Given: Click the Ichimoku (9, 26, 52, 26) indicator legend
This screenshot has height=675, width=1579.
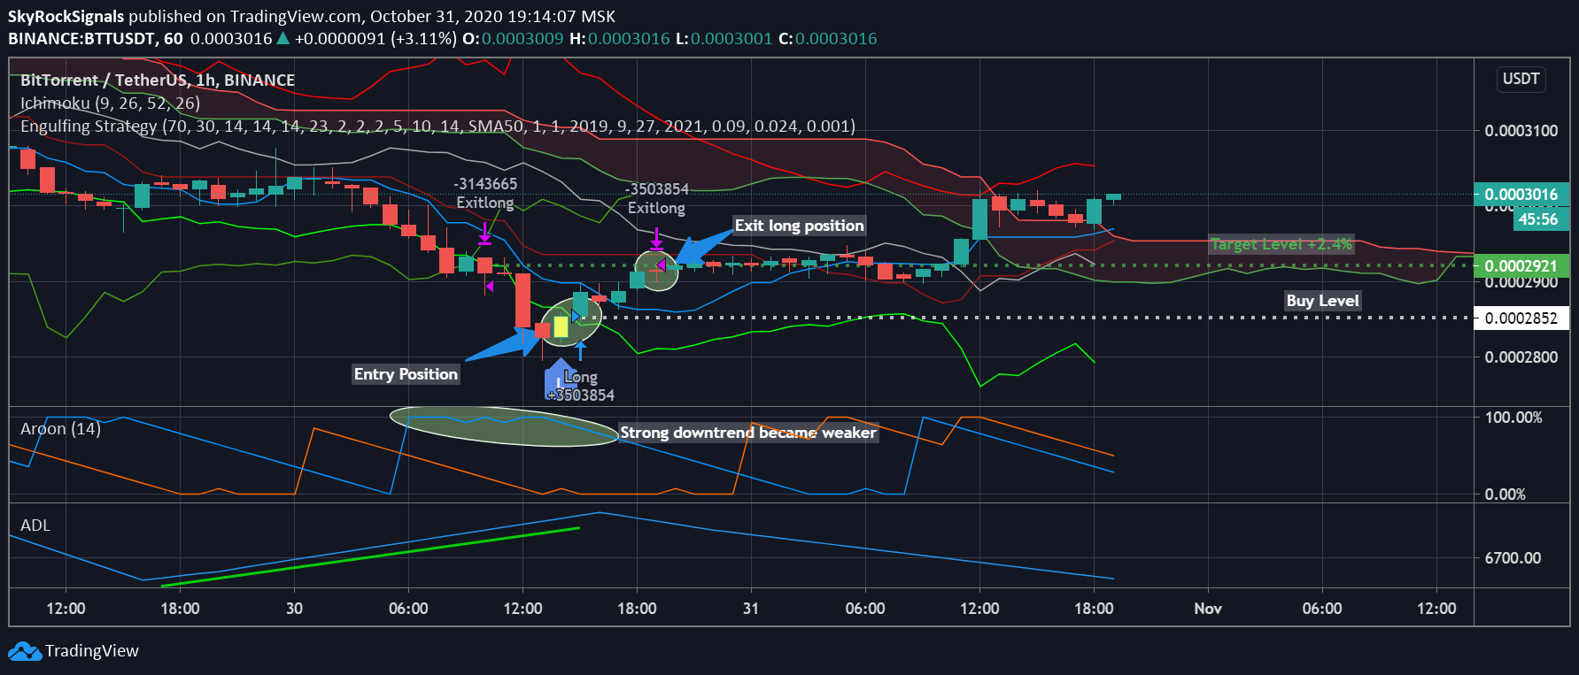Looking at the screenshot, I should pyautogui.click(x=110, y=103).
